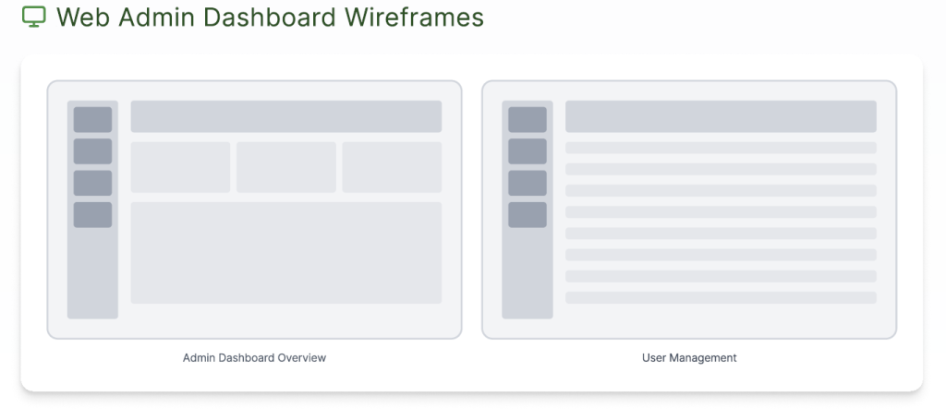Click first sidebar block in User Management wireframe
This screenshot has width=946, height=420.
(x=528, y=120)
